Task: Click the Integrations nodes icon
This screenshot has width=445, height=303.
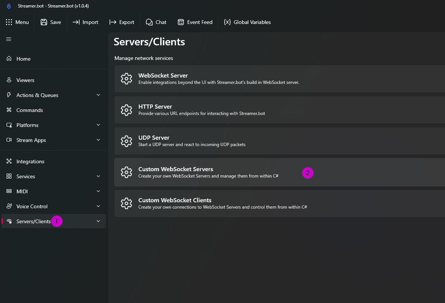Action: [x=9, y=161]
